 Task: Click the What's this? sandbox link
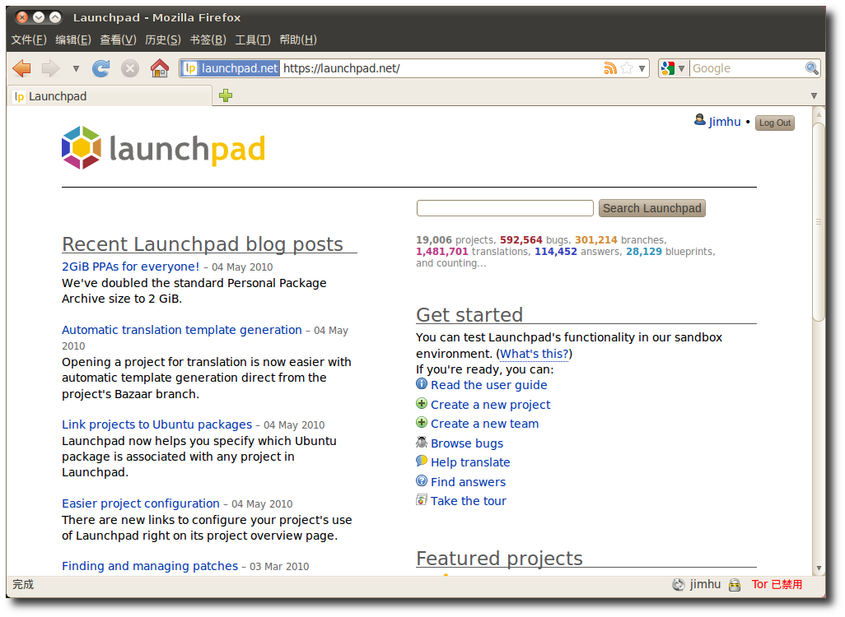pyautogui.click(x=534, y=354)
